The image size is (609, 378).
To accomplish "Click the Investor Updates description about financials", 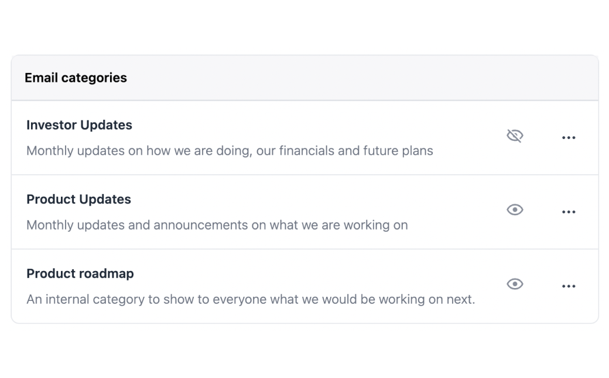I will 230,151.
